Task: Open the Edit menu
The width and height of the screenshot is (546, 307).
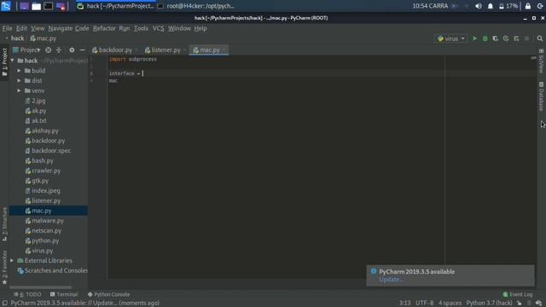Action: click(21, 28)
